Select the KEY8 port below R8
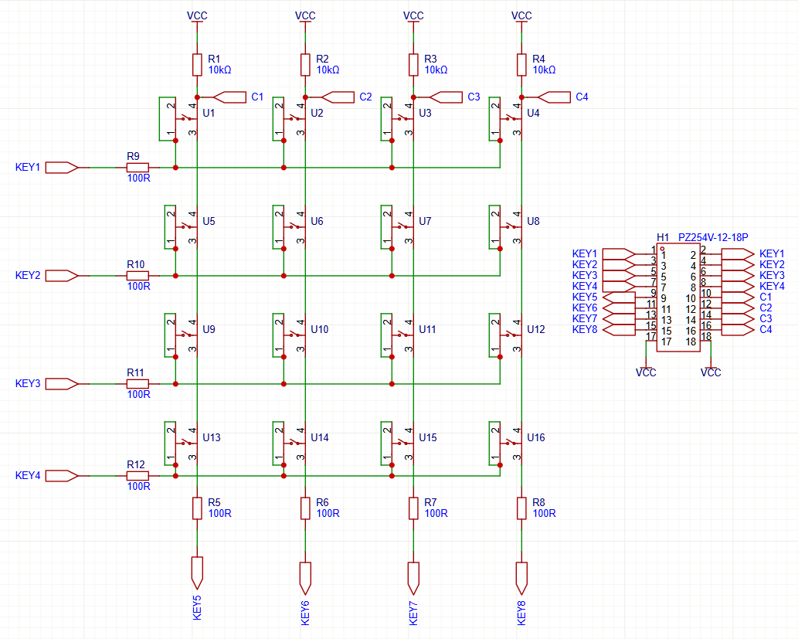The image size is (798, 639). [522, 570]
